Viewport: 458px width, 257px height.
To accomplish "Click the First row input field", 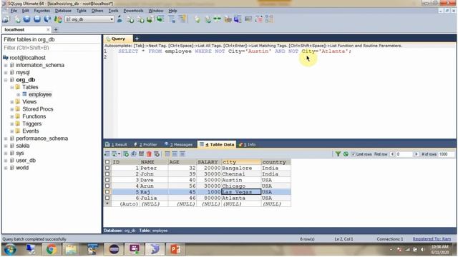I will 404,154.
